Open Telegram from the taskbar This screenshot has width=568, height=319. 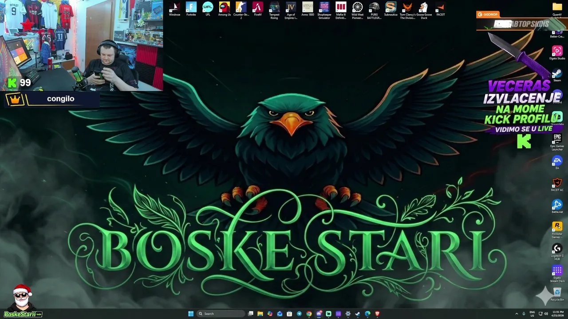point(299,314)
